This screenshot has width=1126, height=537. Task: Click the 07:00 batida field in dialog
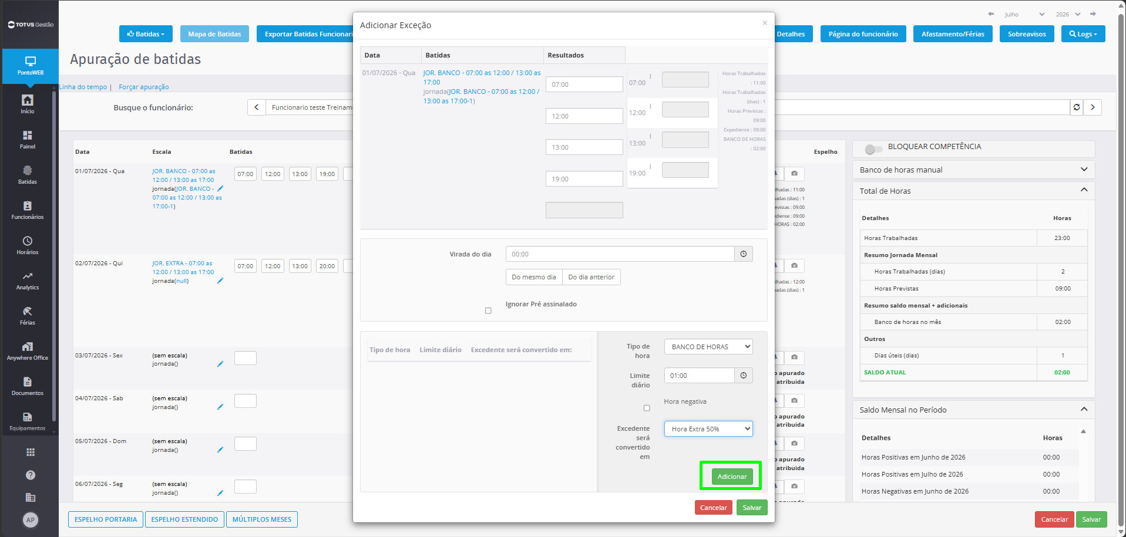(x=584, y=85)
